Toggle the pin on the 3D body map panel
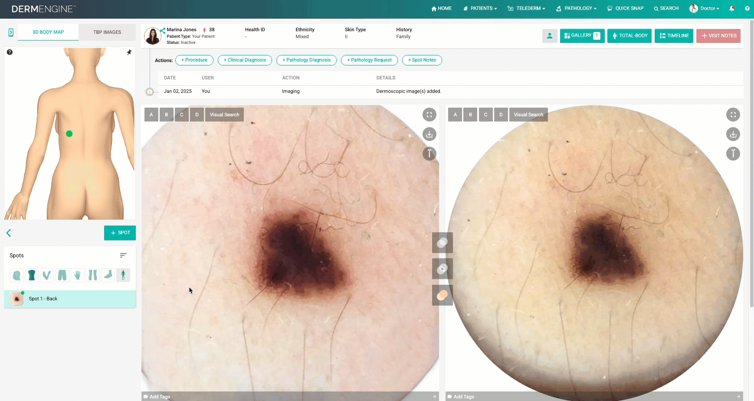754x401 pixels. click(129, 52)
